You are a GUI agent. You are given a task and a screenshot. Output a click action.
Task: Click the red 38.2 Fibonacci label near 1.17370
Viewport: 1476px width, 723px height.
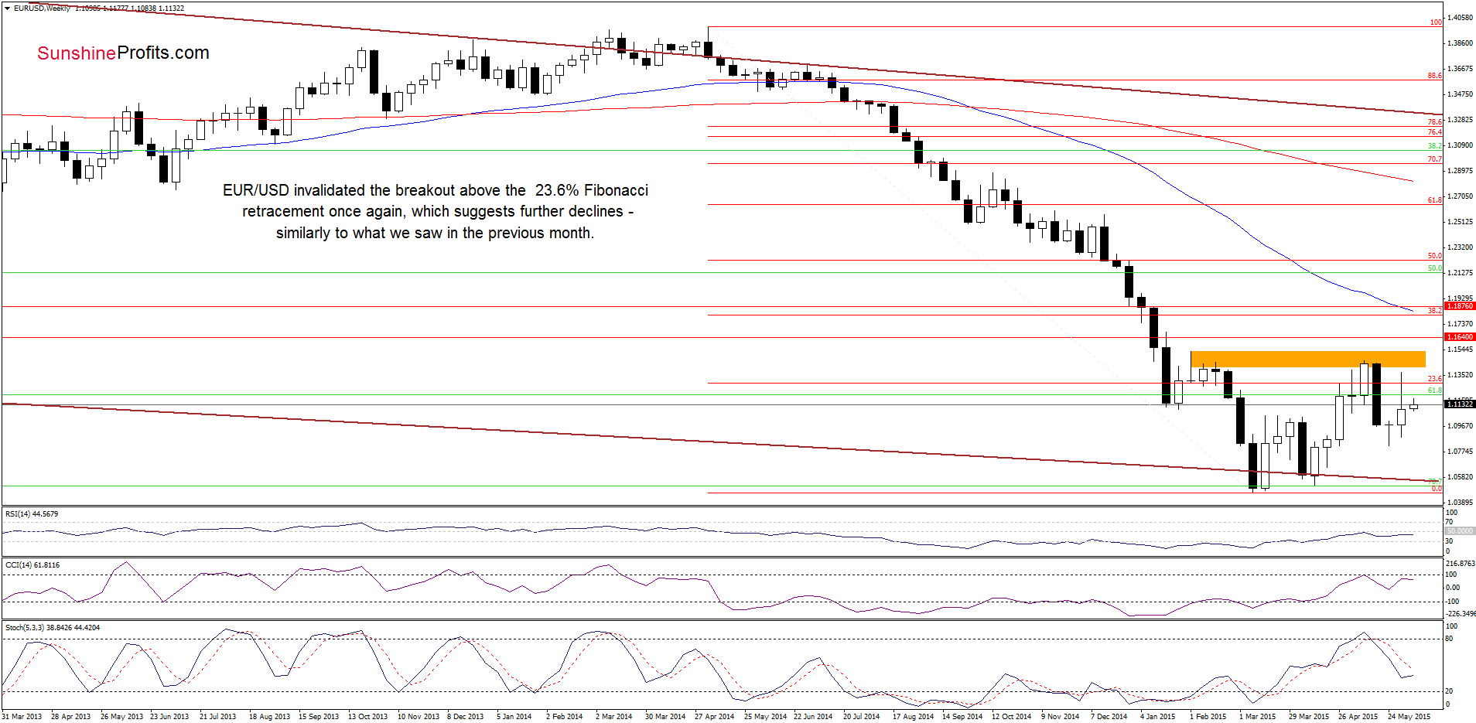pyautogui.click(x=1435, y=311)
